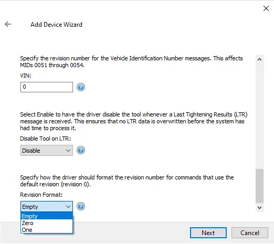274x244 pixels.
Task: Click the Add Device Wizard title
Action: coord(56,25)
